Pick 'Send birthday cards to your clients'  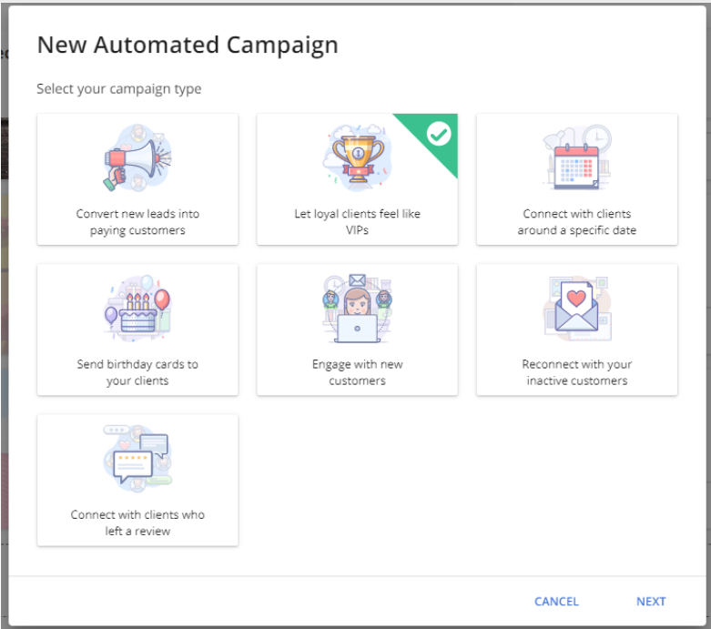137,372
